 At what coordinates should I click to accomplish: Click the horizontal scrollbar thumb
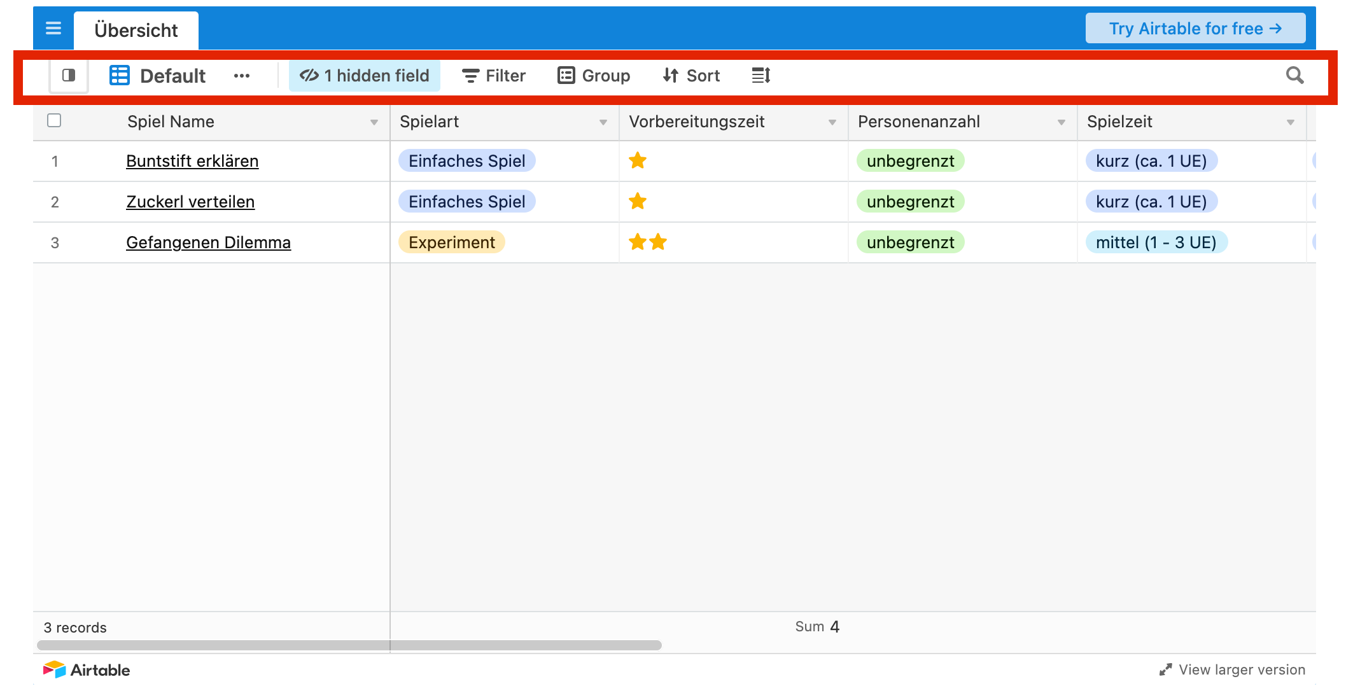tap(349, 645)
